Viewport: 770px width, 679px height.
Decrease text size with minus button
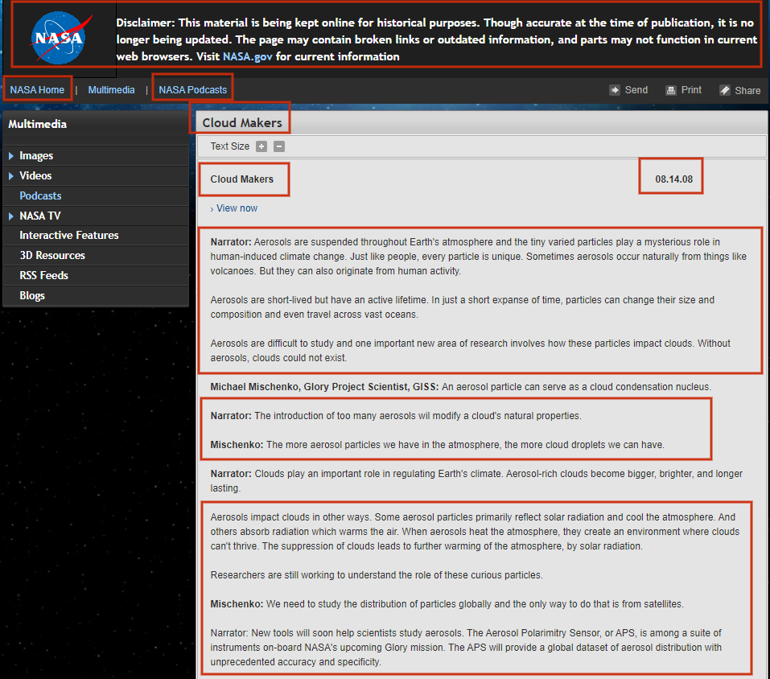(x=279, y=146)
